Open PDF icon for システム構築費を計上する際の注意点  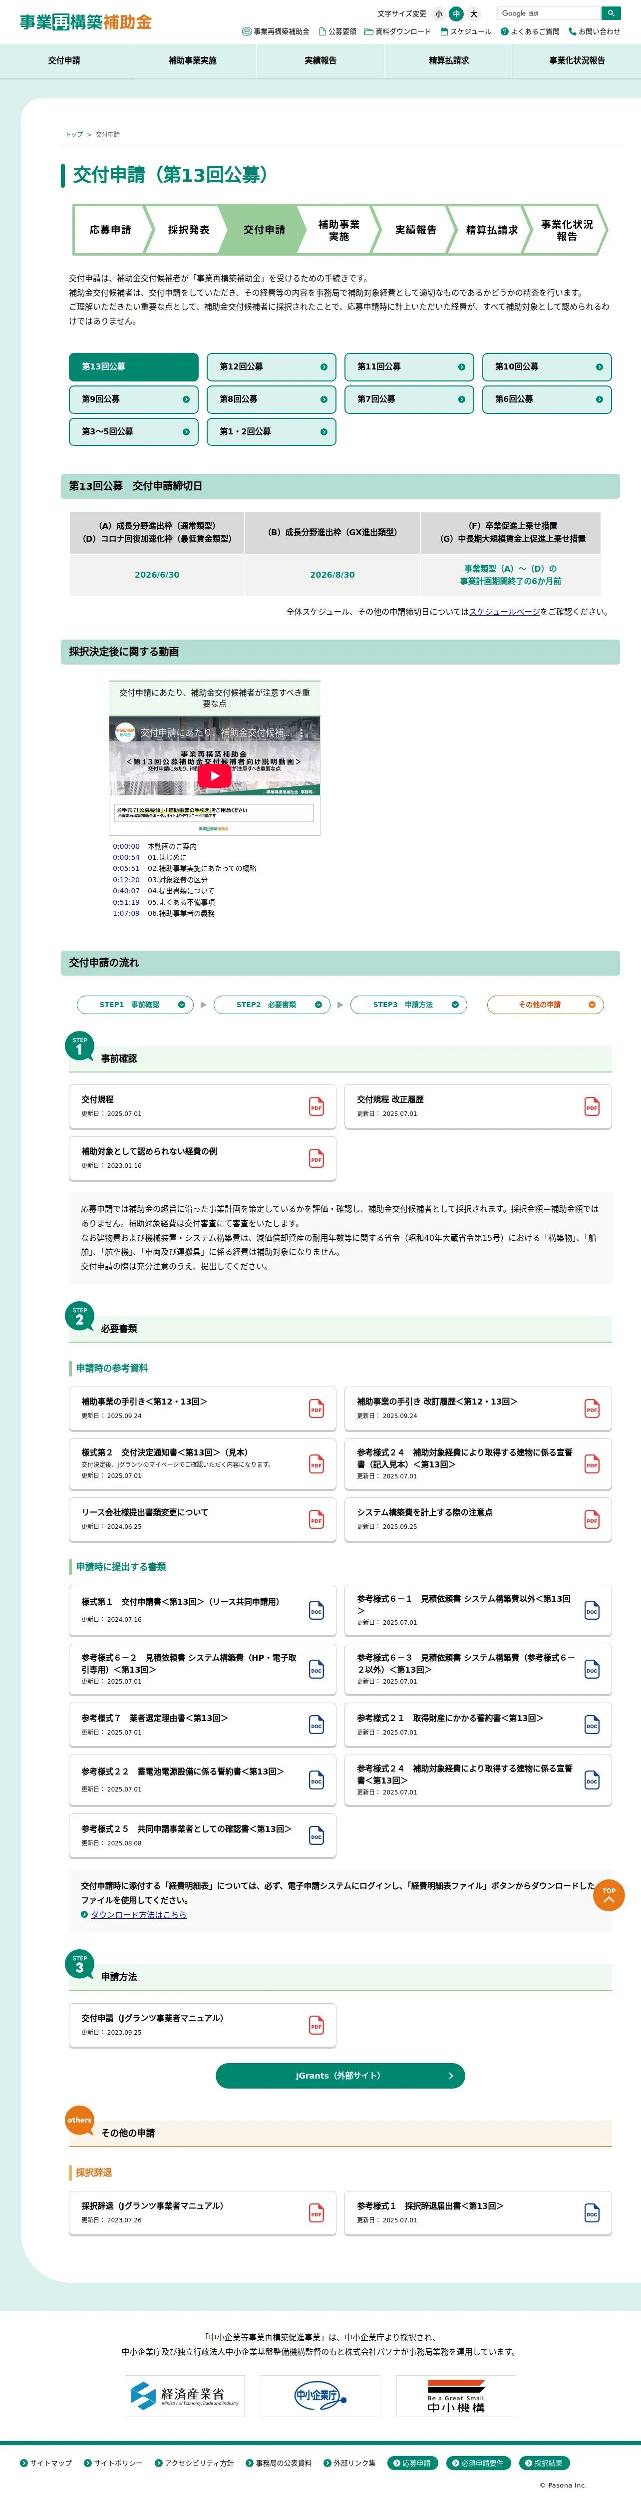point(592,1519)
